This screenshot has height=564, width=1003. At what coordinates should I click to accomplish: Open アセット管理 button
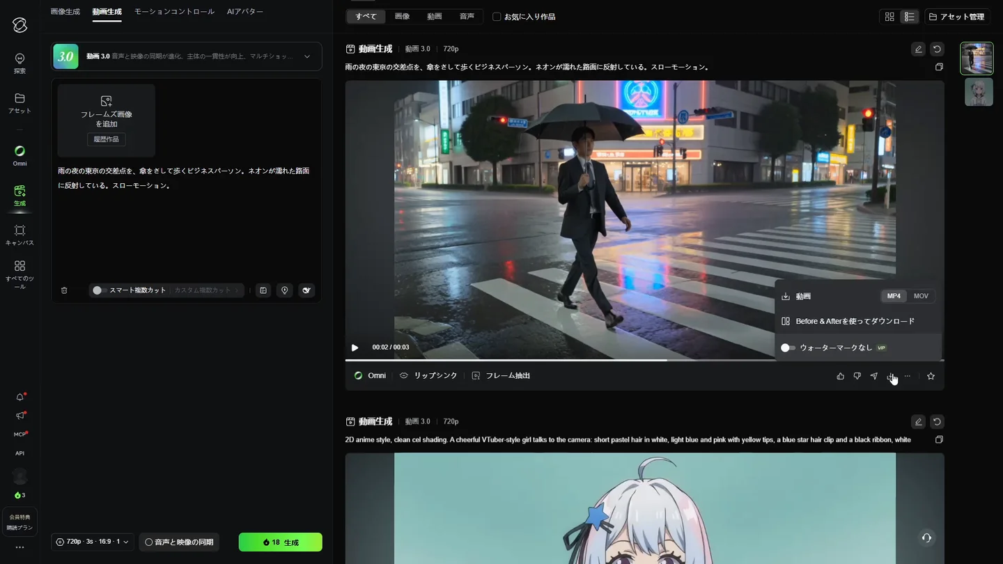[x=957, y=17]
